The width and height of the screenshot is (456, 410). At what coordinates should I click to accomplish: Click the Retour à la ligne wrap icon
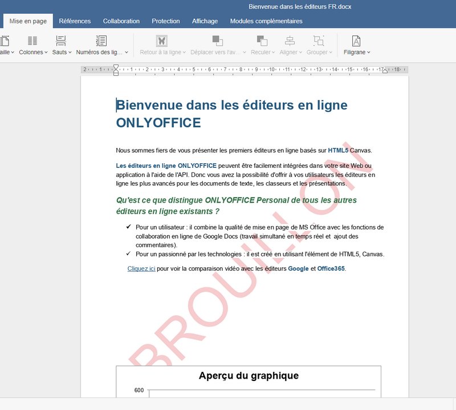pos(162,41)
